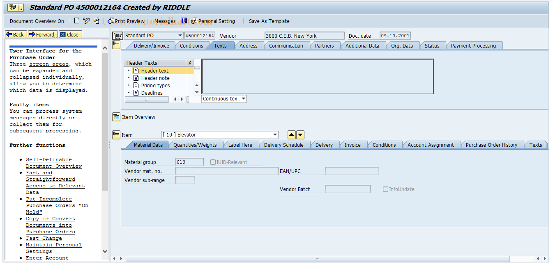
Task: Click the Item Overview collapse icon
Action: 116,117
